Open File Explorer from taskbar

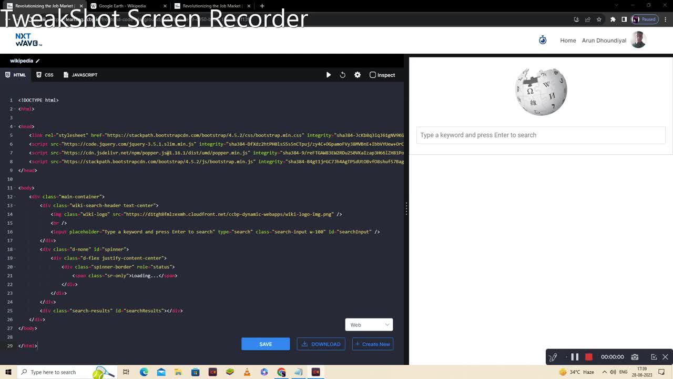point(178,372)
